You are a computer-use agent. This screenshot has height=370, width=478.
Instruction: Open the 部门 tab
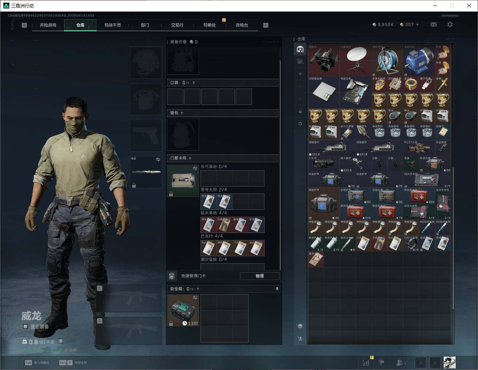(x=145, y=25)
